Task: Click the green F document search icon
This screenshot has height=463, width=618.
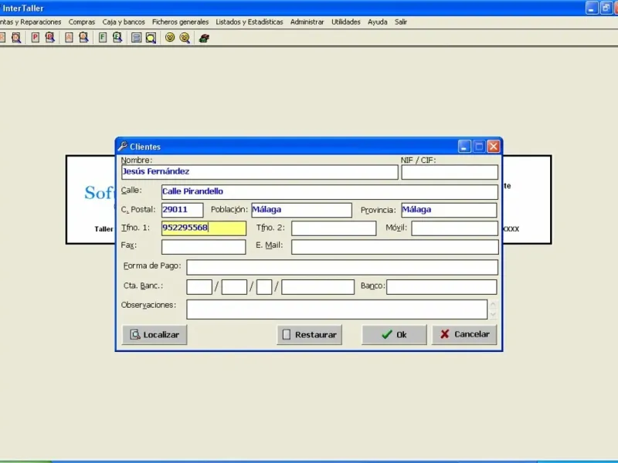Action: 117,37
